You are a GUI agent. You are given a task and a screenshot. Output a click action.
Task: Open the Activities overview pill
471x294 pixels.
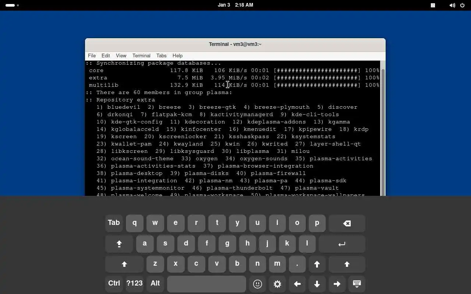(13, 5)
